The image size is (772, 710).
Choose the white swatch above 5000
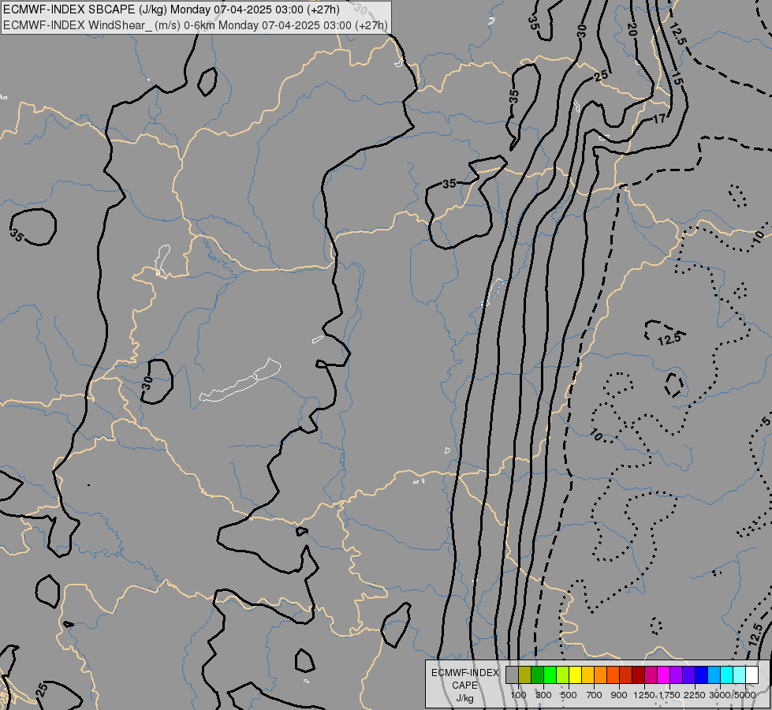tap(751, 675)
